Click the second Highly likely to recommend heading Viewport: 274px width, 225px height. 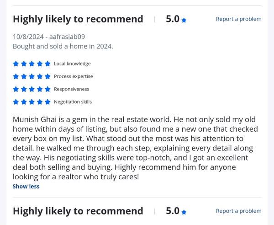coord(78,211)
